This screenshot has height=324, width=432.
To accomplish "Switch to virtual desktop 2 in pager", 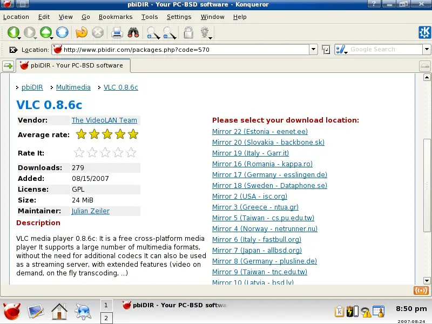I will coord(106,318).
